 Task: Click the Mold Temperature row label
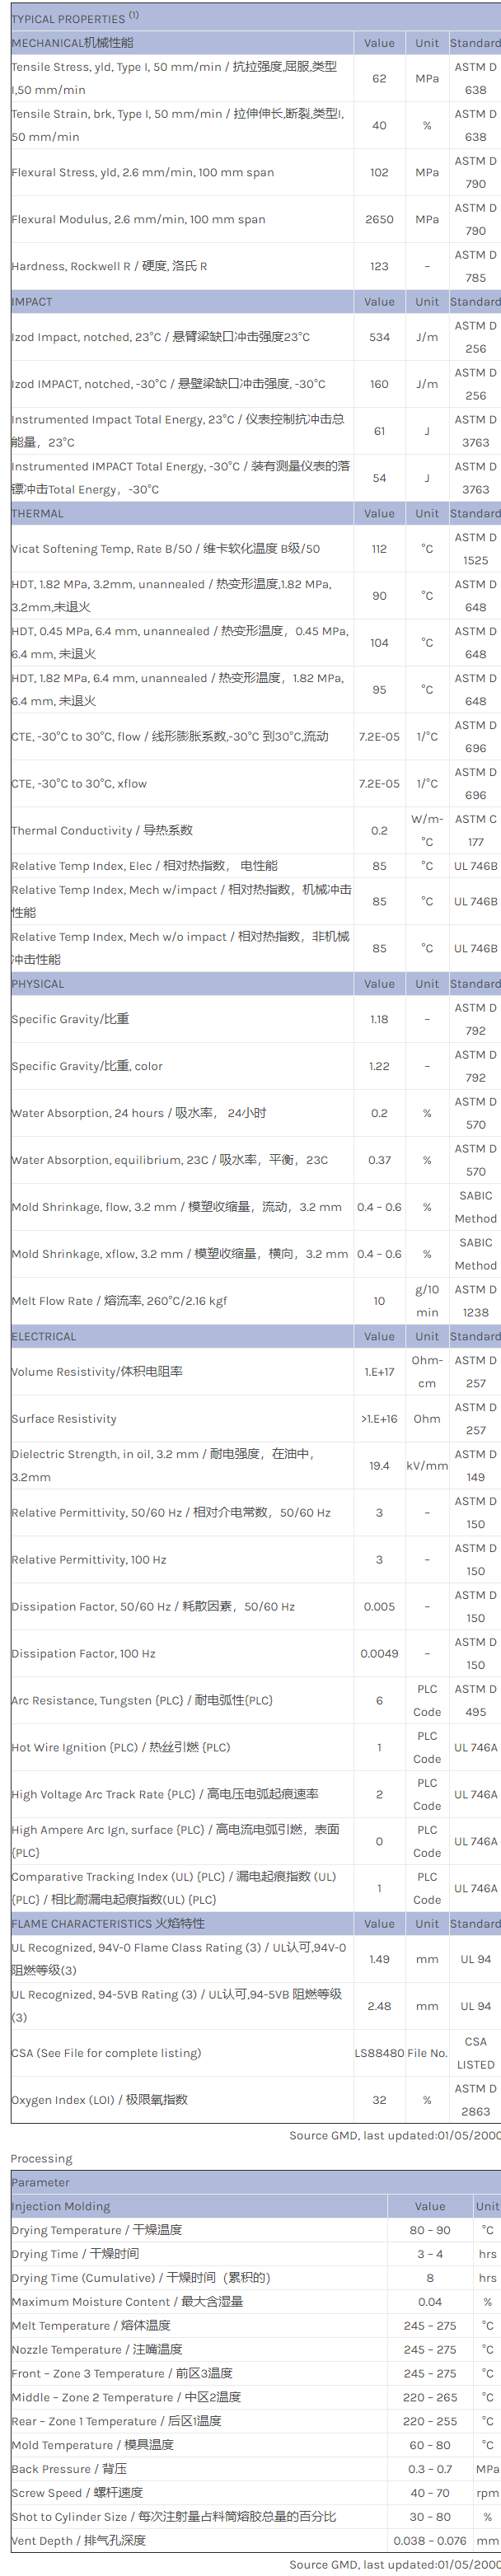click(92, 2445)
